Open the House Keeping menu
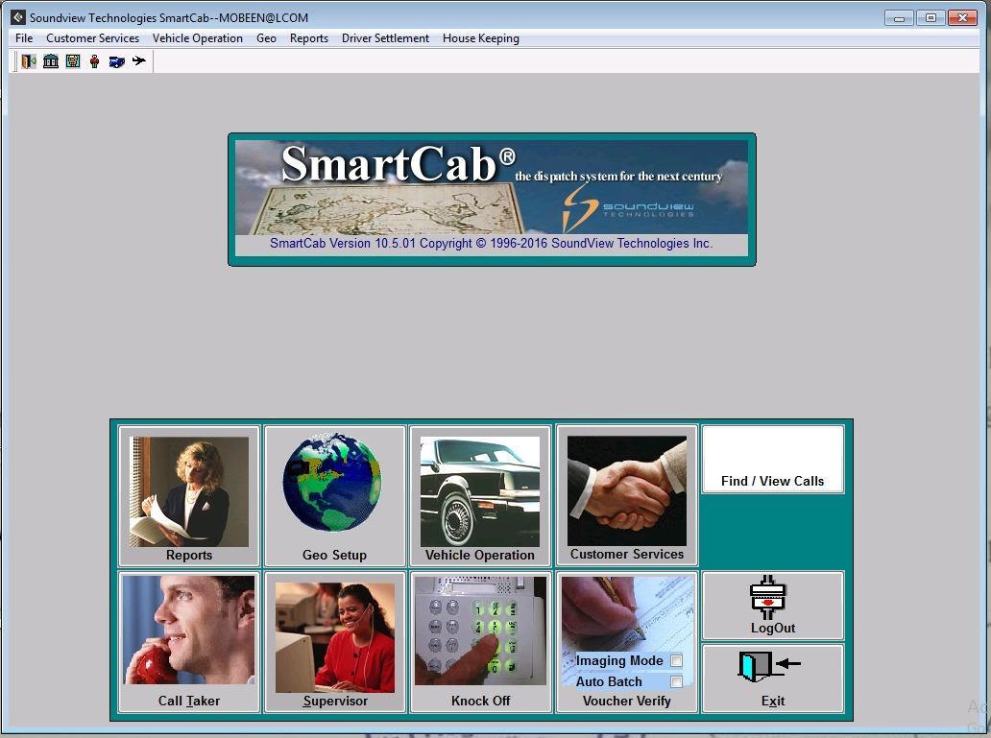Image resolution: width=991 pixels, height=738 pixels. 480,38
